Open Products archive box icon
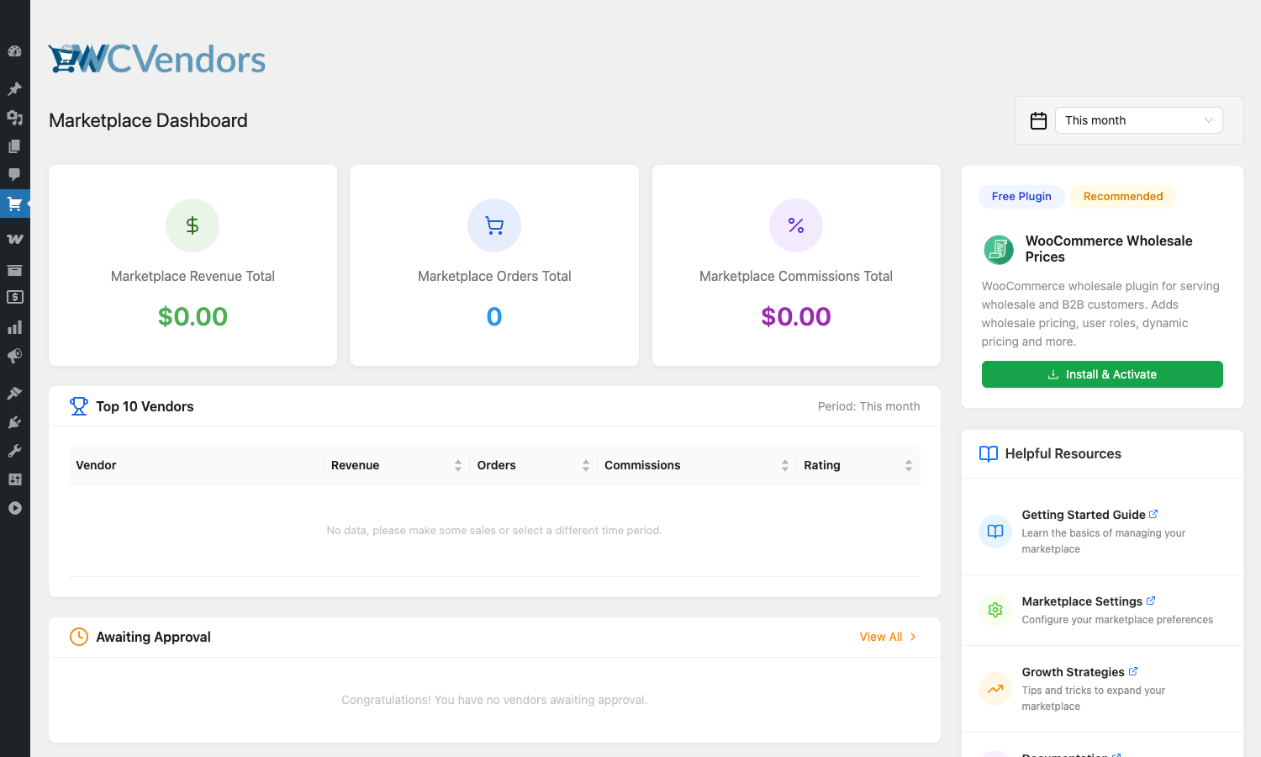This screenshot has height=757, width=1261. [x=14, y=270]
